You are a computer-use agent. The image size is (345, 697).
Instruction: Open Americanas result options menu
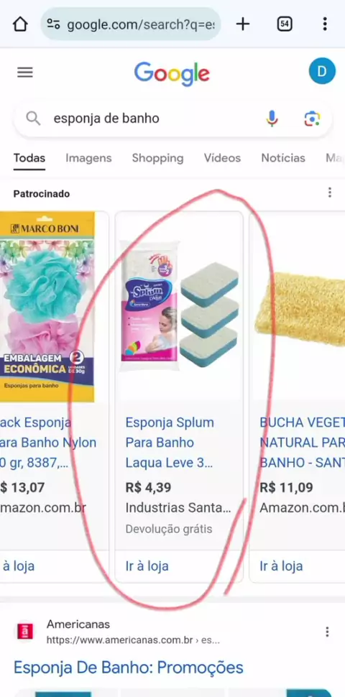(x=327, y=632)
